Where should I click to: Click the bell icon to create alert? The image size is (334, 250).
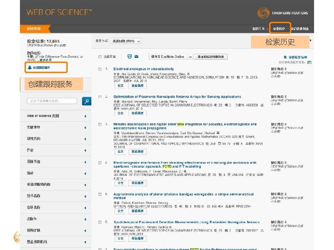30,68
